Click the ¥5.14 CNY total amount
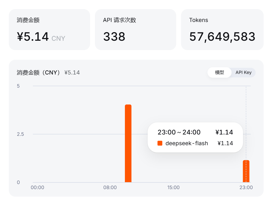 point(41,37)
